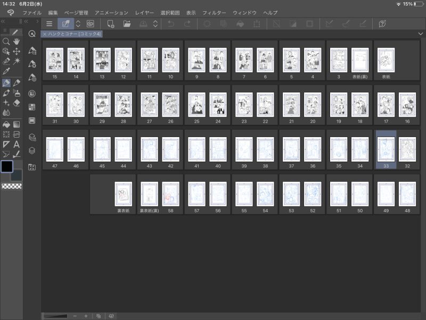This screenshot has height=320, width=426.
Task: Select the Gradient tool
Action: [17, 125]
